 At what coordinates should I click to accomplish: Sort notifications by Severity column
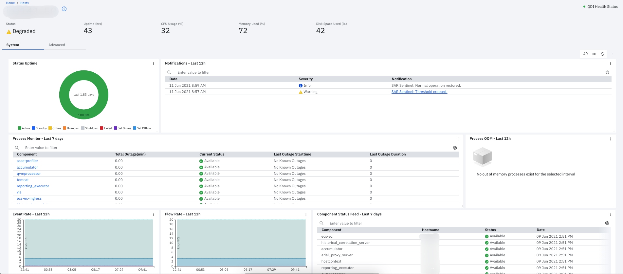[306, 79]
